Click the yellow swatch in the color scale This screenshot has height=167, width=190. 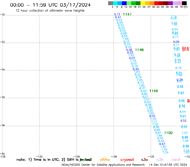pyautogui.click(x=142, y=3)
